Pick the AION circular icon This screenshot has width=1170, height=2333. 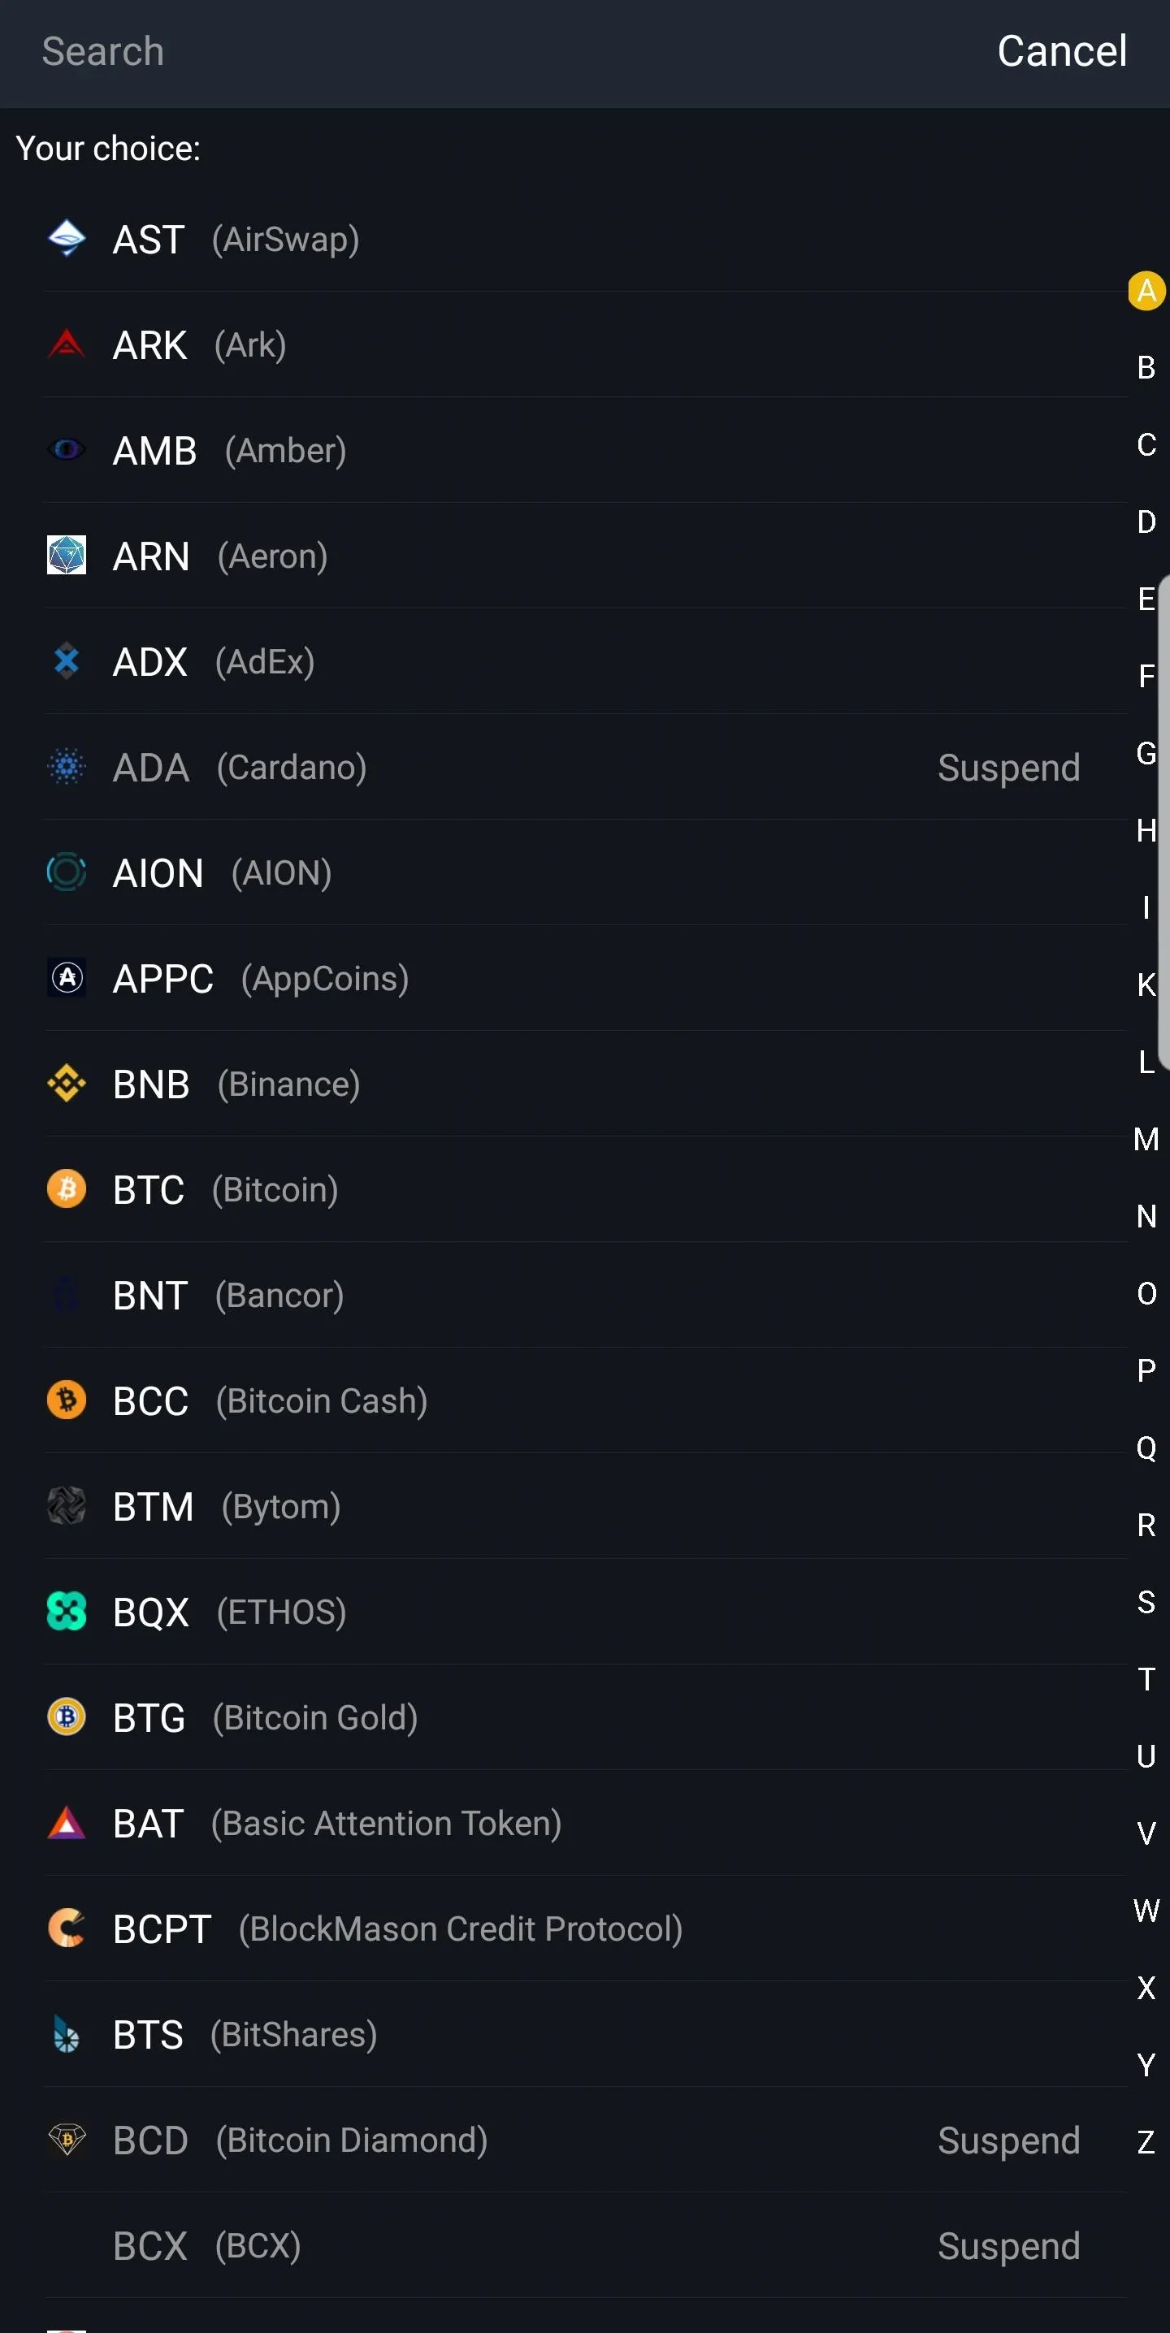(66, 873)
